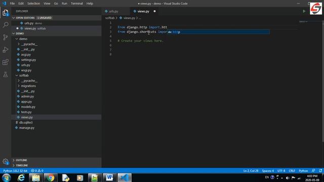The width and height of the screenshot is (324, 182).
Task: Click CRLF line ending status item
Action: [x=292, y=171]
